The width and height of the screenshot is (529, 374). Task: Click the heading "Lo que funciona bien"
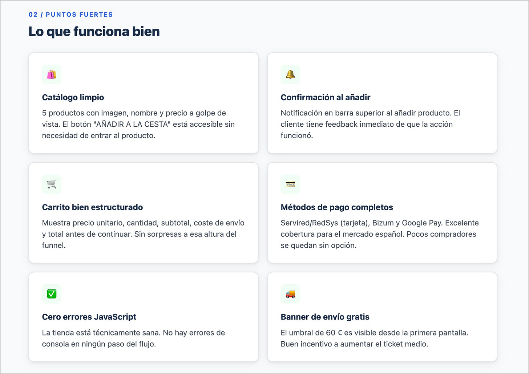click(94, 32)
